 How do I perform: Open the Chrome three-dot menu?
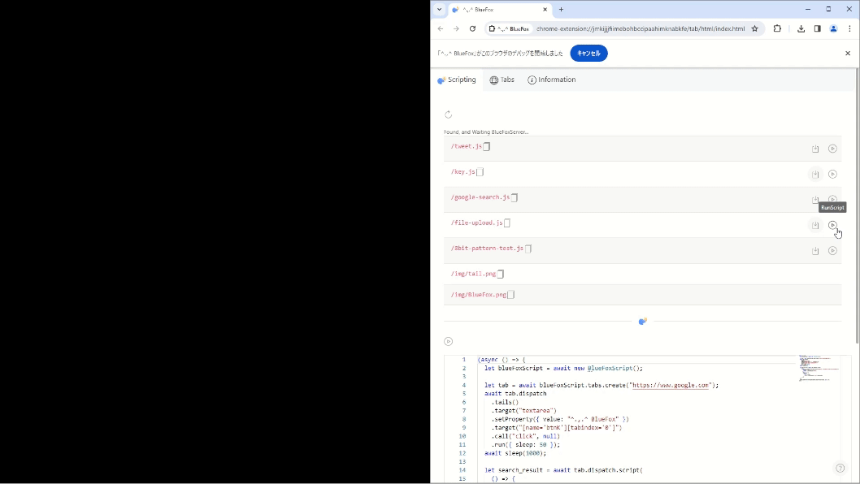849,28
